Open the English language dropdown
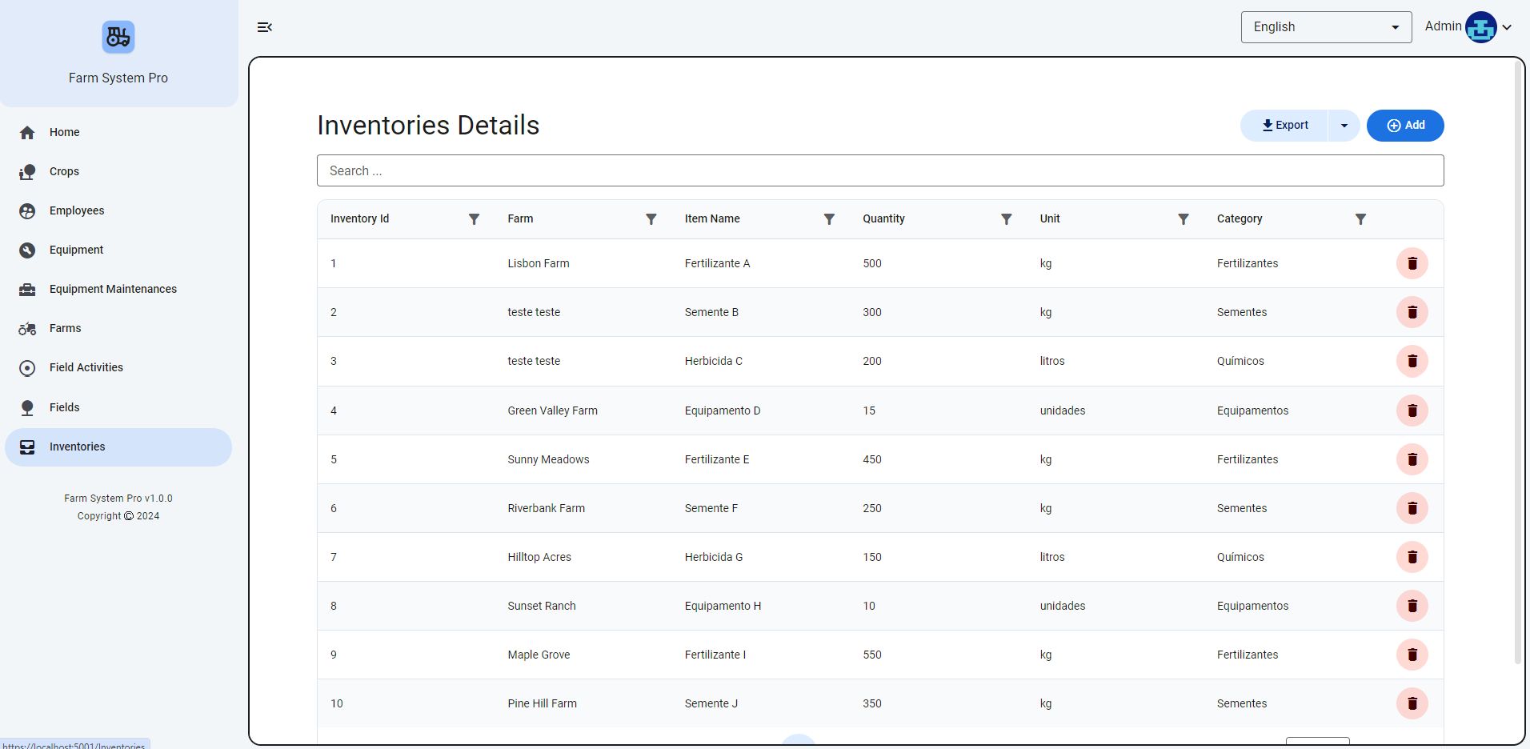The image size is (1530, 749). (x=1325, y=27)
